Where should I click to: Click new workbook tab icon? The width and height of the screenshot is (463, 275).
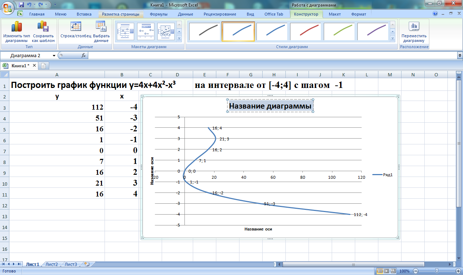[x=43, y=66]
